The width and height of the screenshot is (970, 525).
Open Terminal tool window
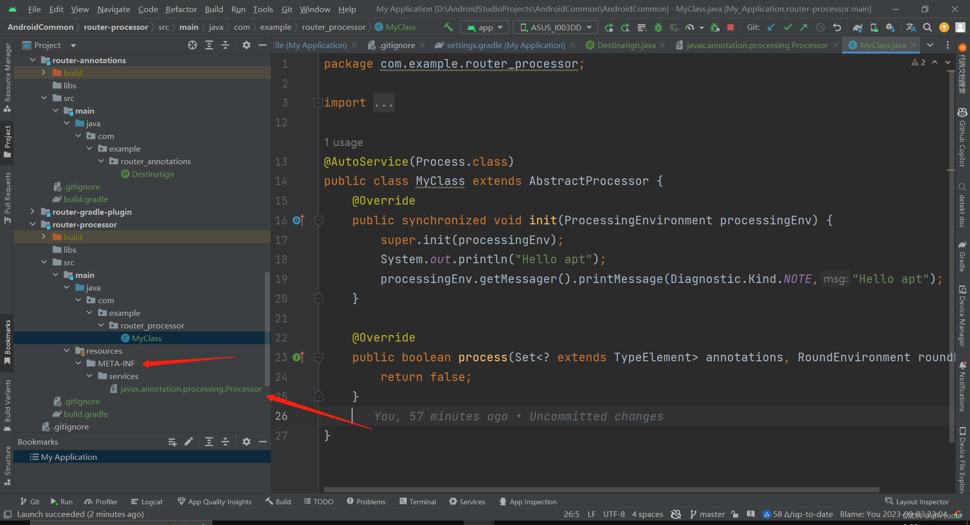(x=418, y=502)
